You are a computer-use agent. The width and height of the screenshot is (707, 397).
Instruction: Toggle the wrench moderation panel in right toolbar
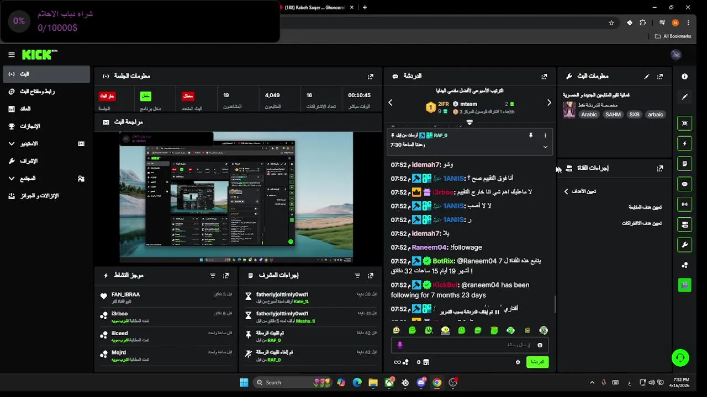pos(685,245)
